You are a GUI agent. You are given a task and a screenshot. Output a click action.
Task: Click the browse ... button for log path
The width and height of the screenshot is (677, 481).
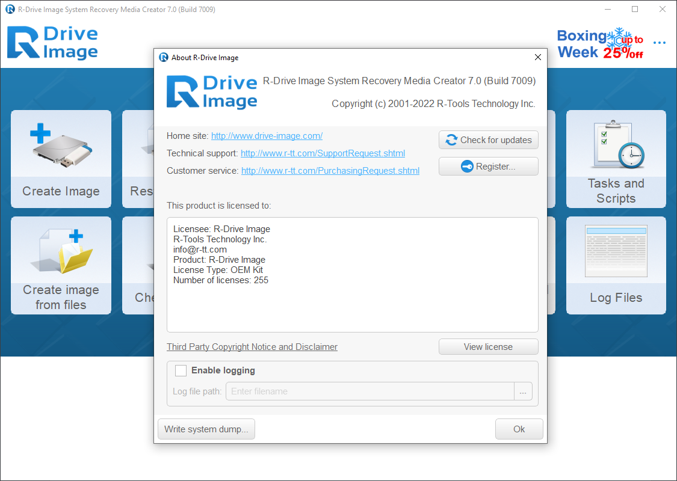click(x=523, y=391)
